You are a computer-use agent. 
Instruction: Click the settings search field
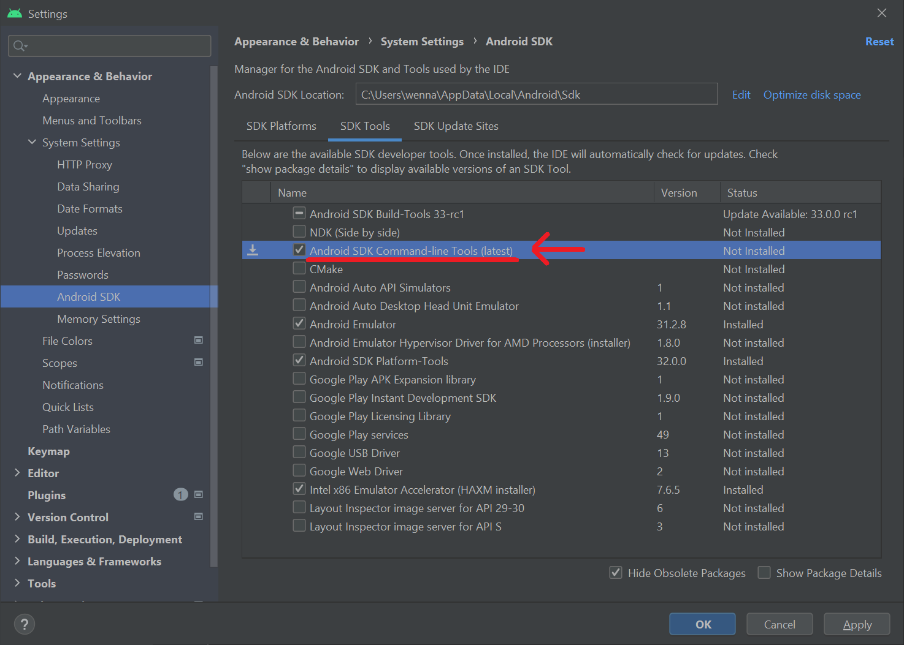click(x=110, y=46)
